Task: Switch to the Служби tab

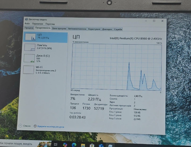Action: pos(118,29)
